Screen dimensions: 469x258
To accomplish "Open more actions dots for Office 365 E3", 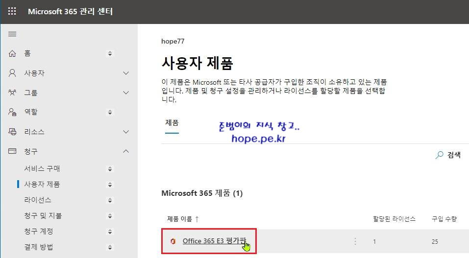I will [x=355, y=241].
